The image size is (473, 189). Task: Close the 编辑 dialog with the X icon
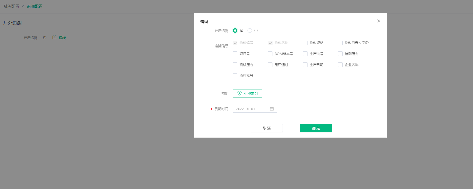[379, 21]
